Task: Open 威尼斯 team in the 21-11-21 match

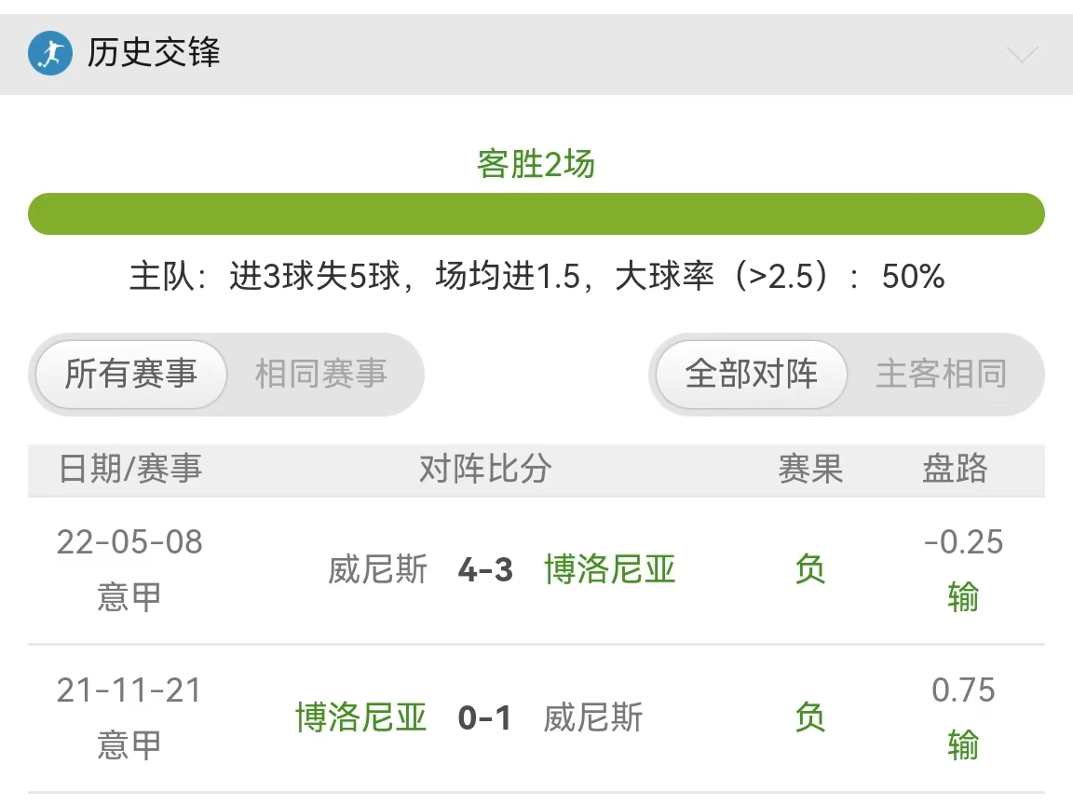Action: pyautogui.click(x=593, y=717)
